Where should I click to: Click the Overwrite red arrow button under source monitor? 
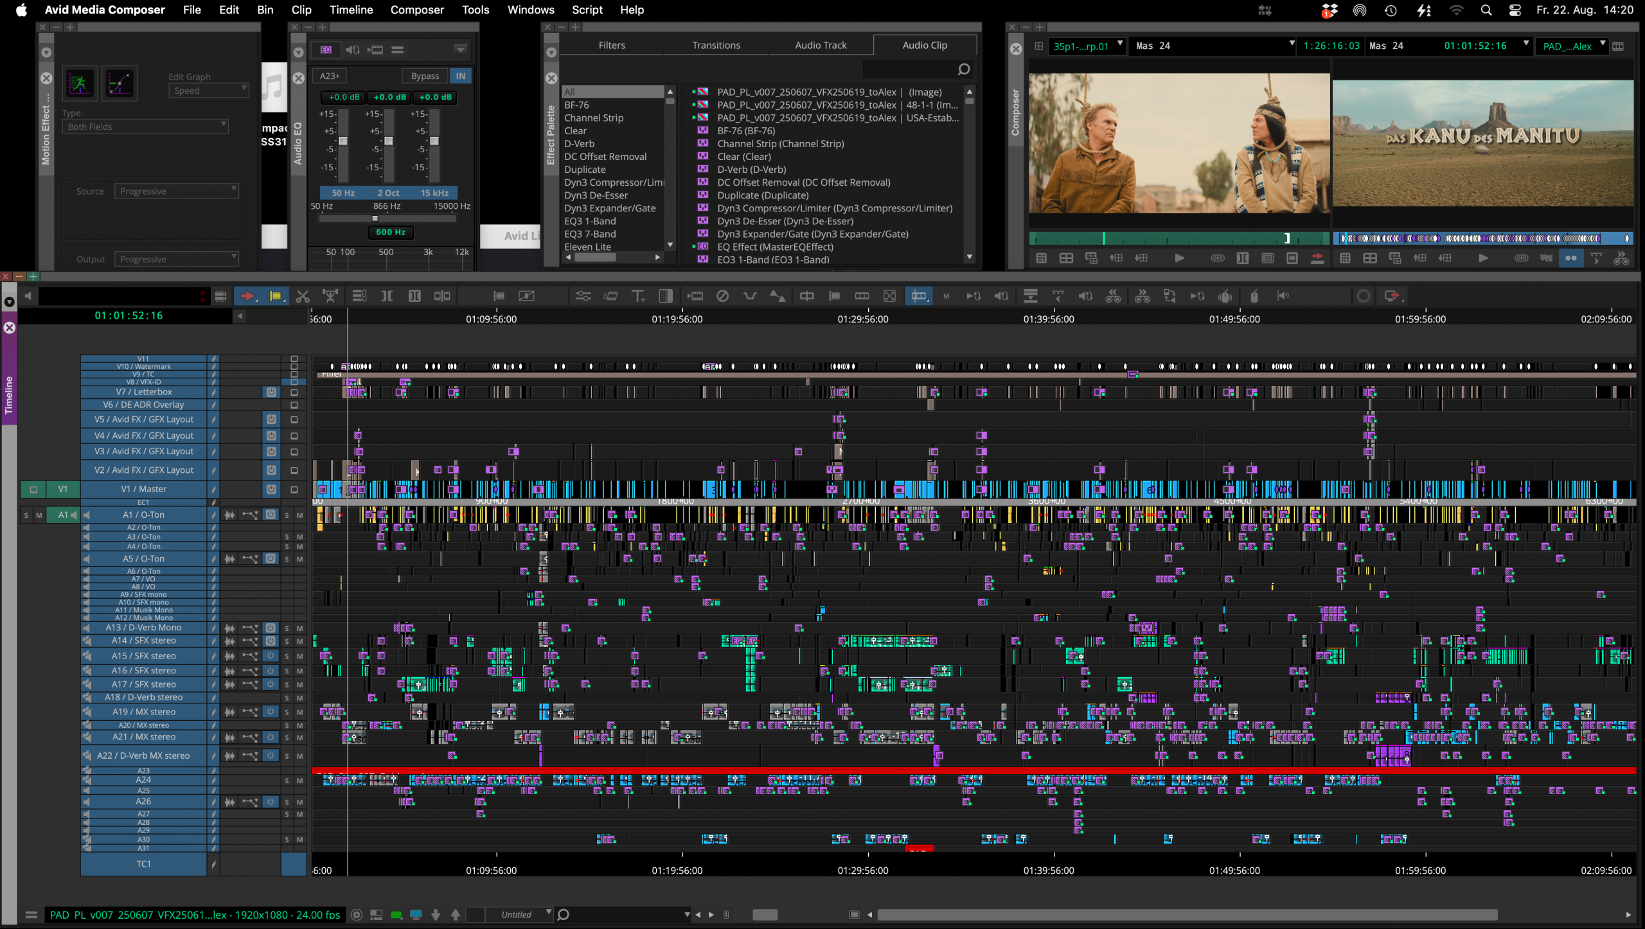click(1317, 258)
